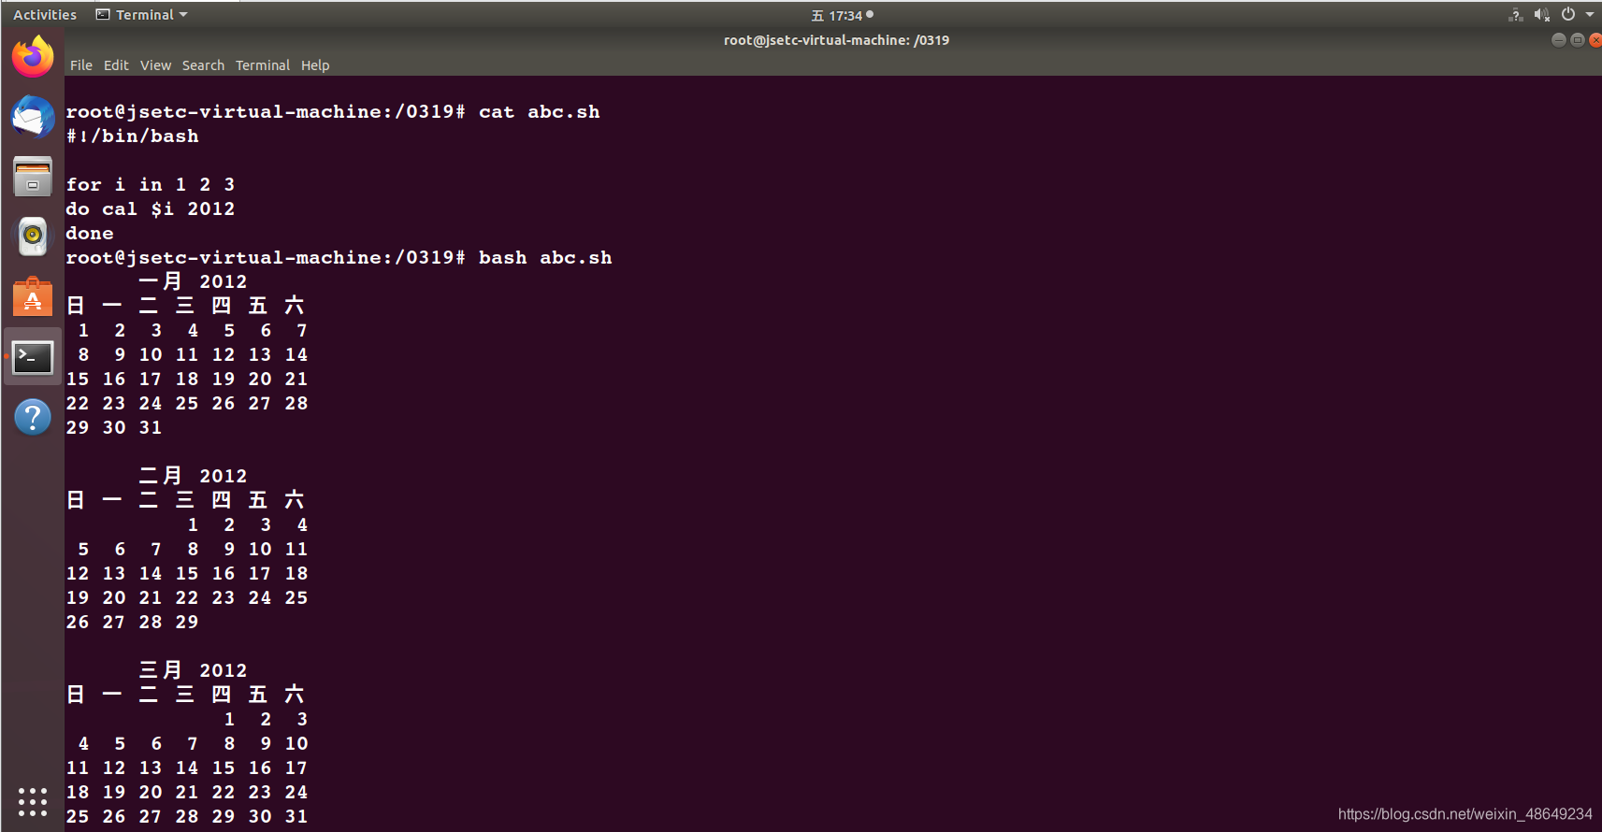This screenshot has width=1602, height=832.
Task: Open the Help menu
Action: pyautogui.click(x=315, y=65)
